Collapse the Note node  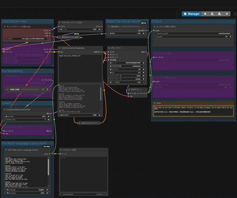(x=154, y=103)
